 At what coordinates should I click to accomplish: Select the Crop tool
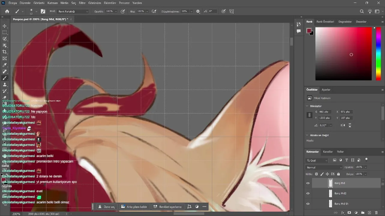[5, 52]
